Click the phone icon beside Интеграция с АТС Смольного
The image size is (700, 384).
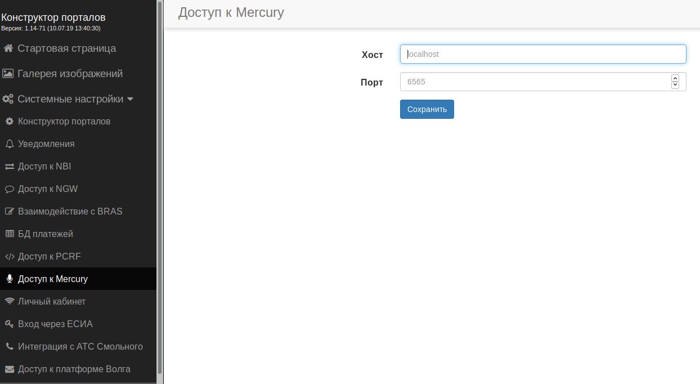pos(9,347)
